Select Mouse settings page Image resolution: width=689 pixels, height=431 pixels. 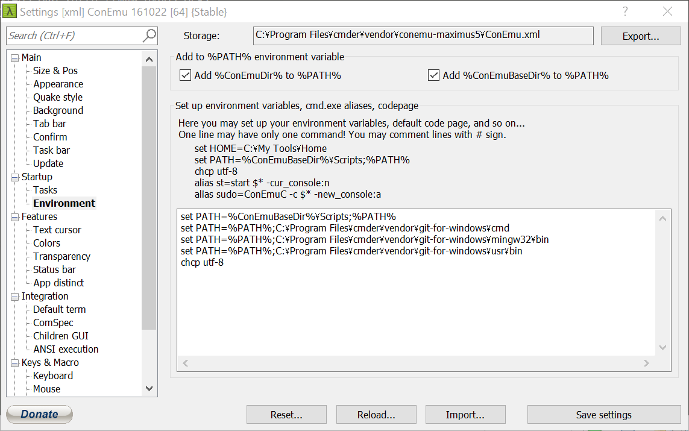46,389
